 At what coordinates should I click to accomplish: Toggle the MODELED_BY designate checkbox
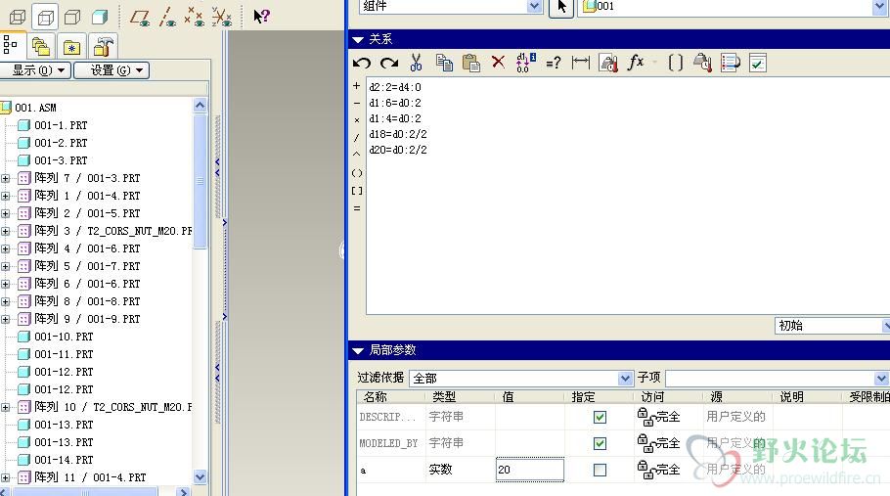[600, 443]
